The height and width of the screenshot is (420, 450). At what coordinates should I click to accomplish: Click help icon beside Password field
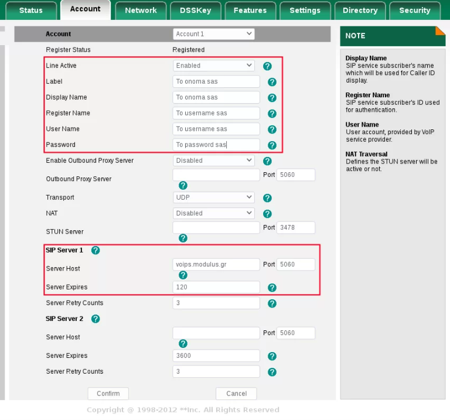272,145
